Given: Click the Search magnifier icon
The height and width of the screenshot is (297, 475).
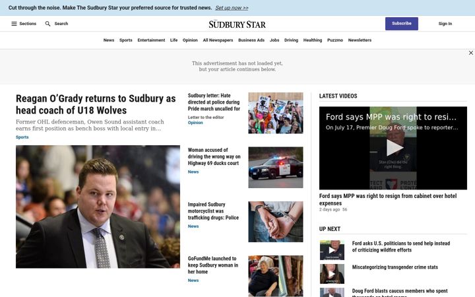Looking at the screenshot, I should click(x=47, y=24).
